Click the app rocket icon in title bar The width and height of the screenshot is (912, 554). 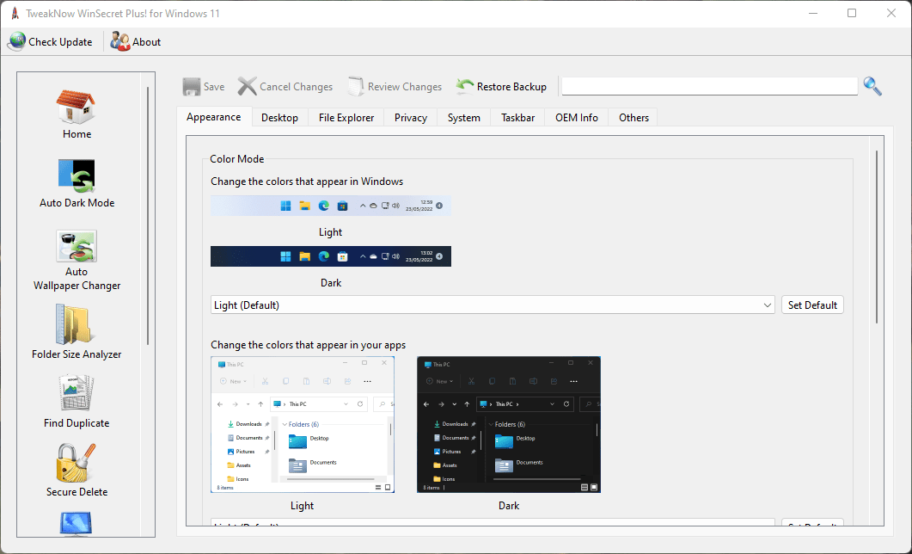(x=15, y=14)
